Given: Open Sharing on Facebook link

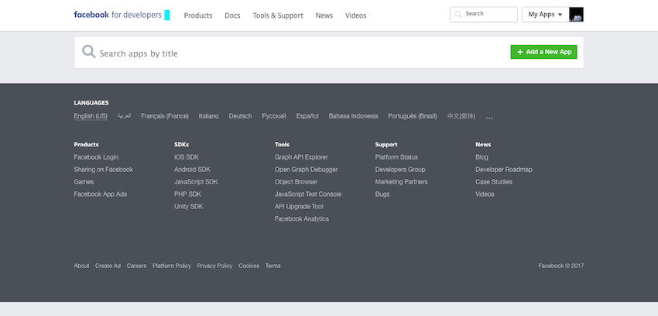Looking at the screenshot, I should 103,170.
